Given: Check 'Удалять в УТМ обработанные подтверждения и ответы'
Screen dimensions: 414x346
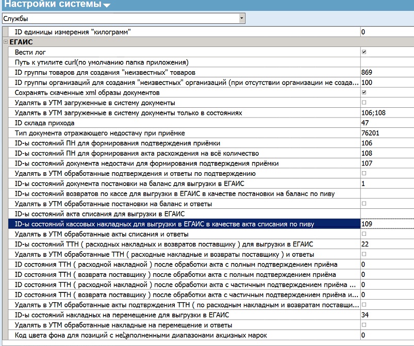Looking at the screenshot, I should point(364,173).
